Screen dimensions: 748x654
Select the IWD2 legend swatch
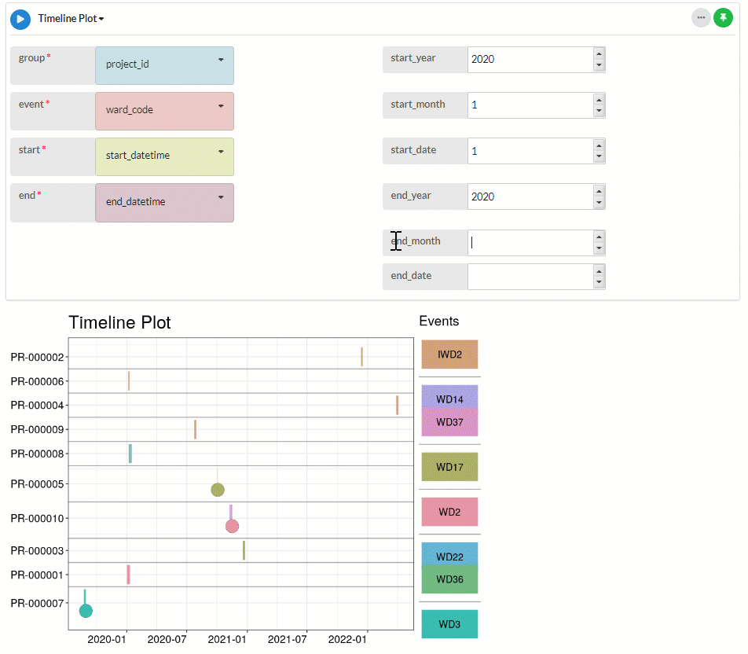pos(449,354)
